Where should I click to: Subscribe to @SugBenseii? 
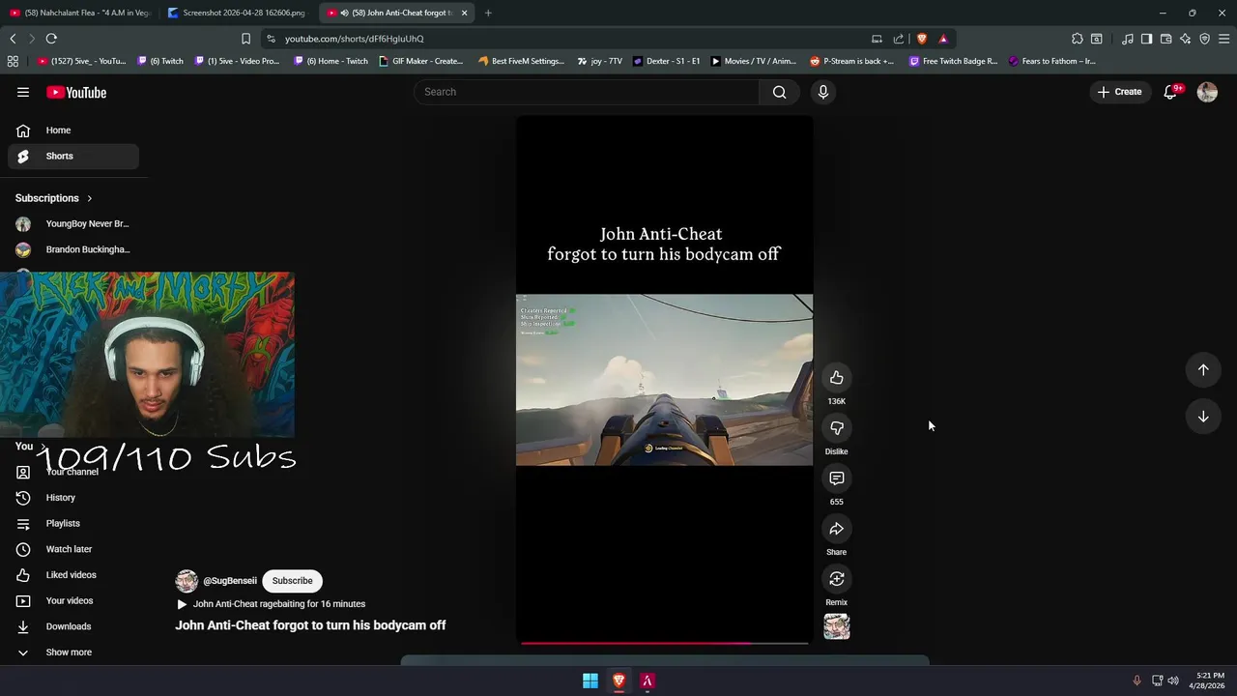[292, 581]
